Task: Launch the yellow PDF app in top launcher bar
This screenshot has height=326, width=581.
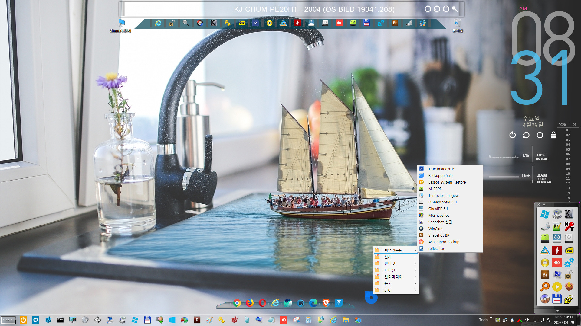Action: (x=242, y=23)
